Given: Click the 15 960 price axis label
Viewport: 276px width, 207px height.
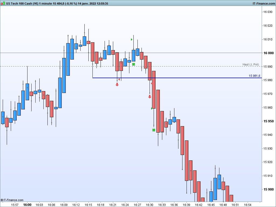Looking at the screenshot, I should point(268,108).
